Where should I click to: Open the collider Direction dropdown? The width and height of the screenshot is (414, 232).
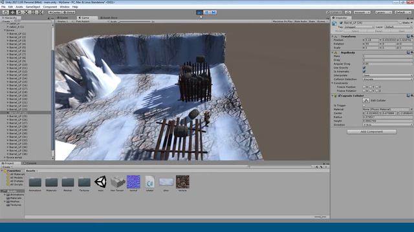pos(387,124)
